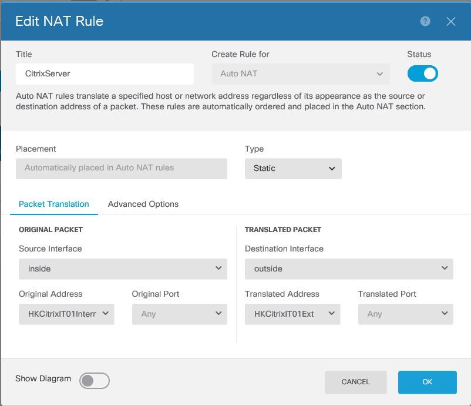
Task: Close the Edit NAT Rule dialog
Action: coord(450,21)
